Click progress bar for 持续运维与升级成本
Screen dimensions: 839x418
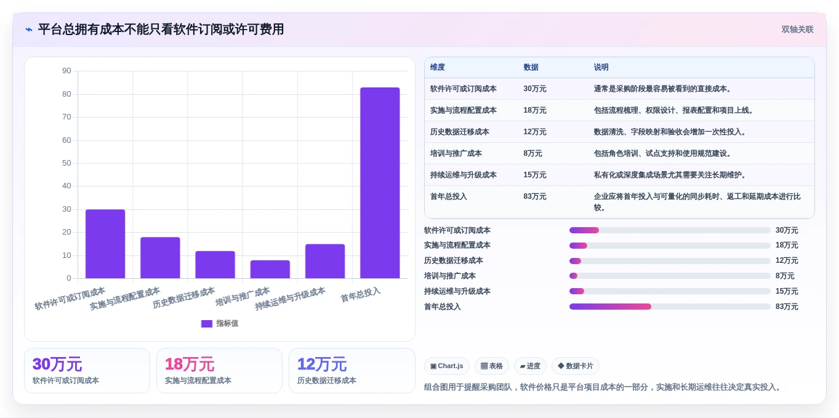670,291
